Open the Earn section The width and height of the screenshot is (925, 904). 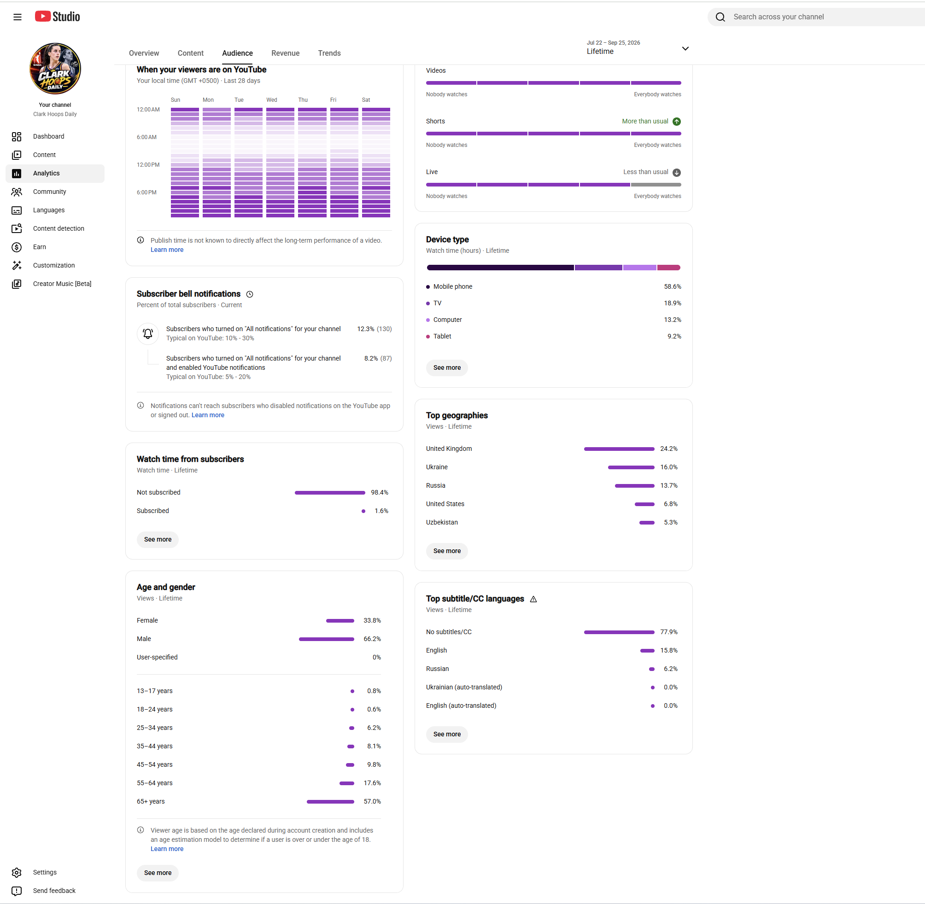click(x=55, y=247)
